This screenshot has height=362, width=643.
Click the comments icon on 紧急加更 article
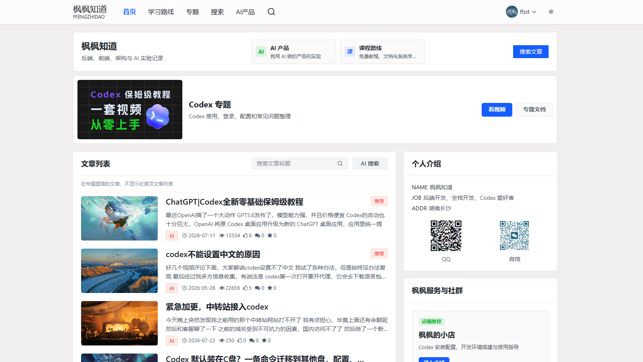[252, 341]
